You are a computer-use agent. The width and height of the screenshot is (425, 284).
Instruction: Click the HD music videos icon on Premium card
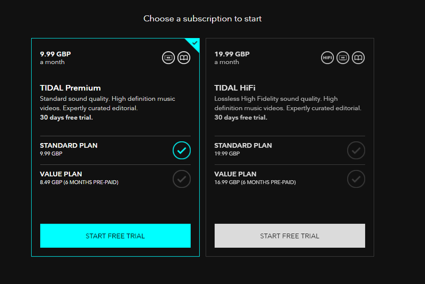tap(168, 57)
